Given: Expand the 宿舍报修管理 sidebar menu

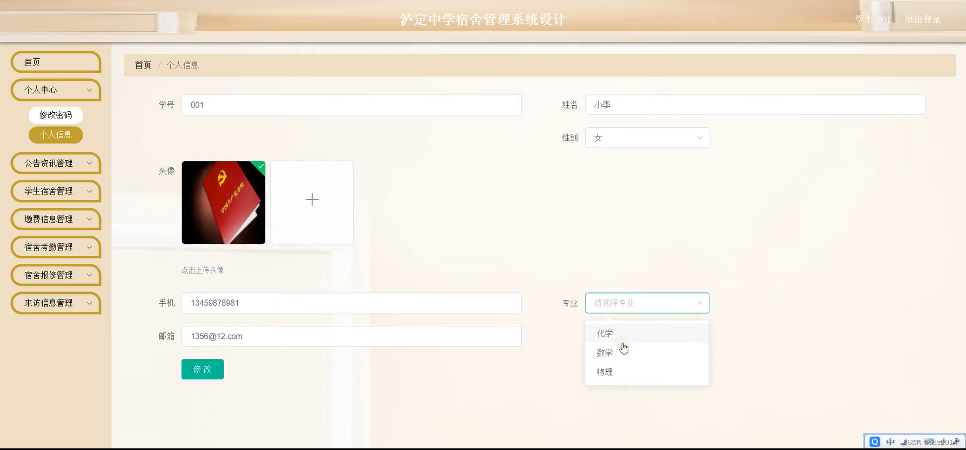Looking at the screenshot, I should tap(56, 275).
